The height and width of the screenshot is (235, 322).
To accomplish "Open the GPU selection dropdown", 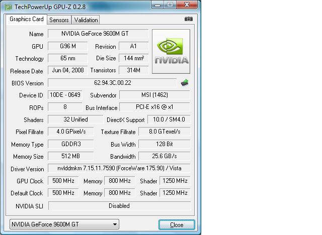I will (x=64, y=224).
